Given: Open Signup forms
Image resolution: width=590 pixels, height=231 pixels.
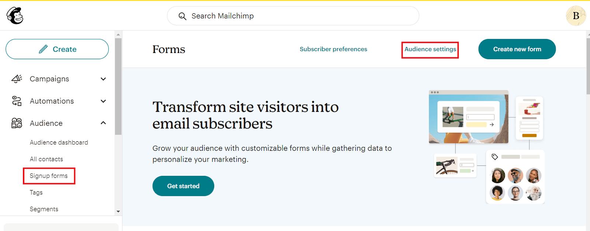Looking at the screenshot, I should (49, 176).
